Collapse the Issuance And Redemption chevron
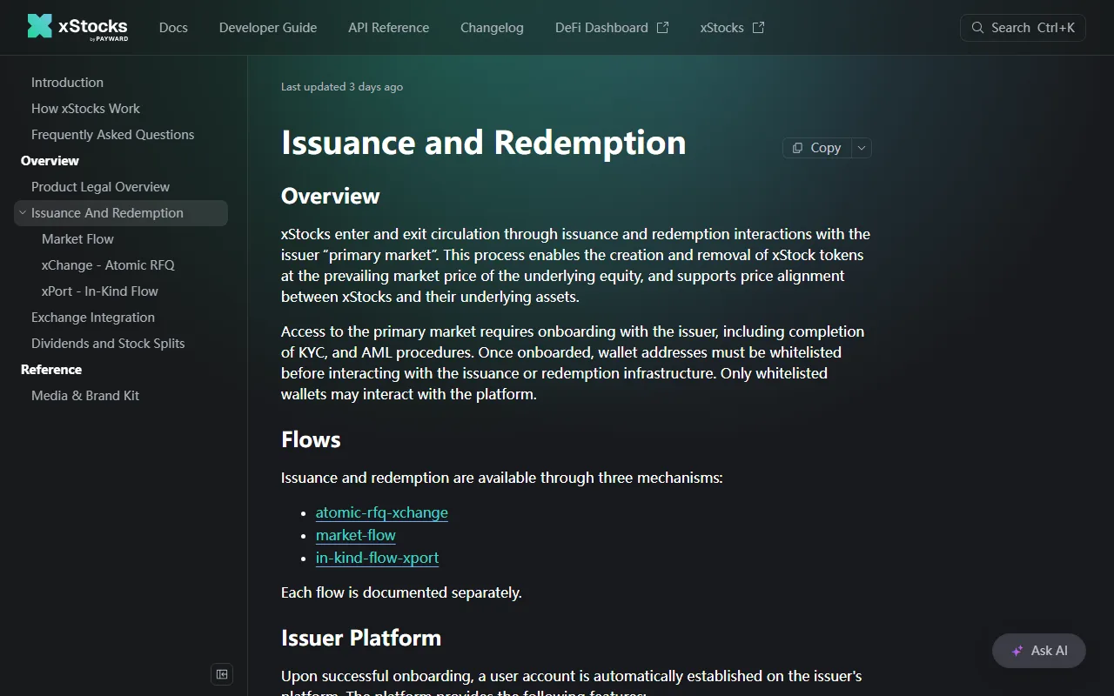 tap(23, 212)
